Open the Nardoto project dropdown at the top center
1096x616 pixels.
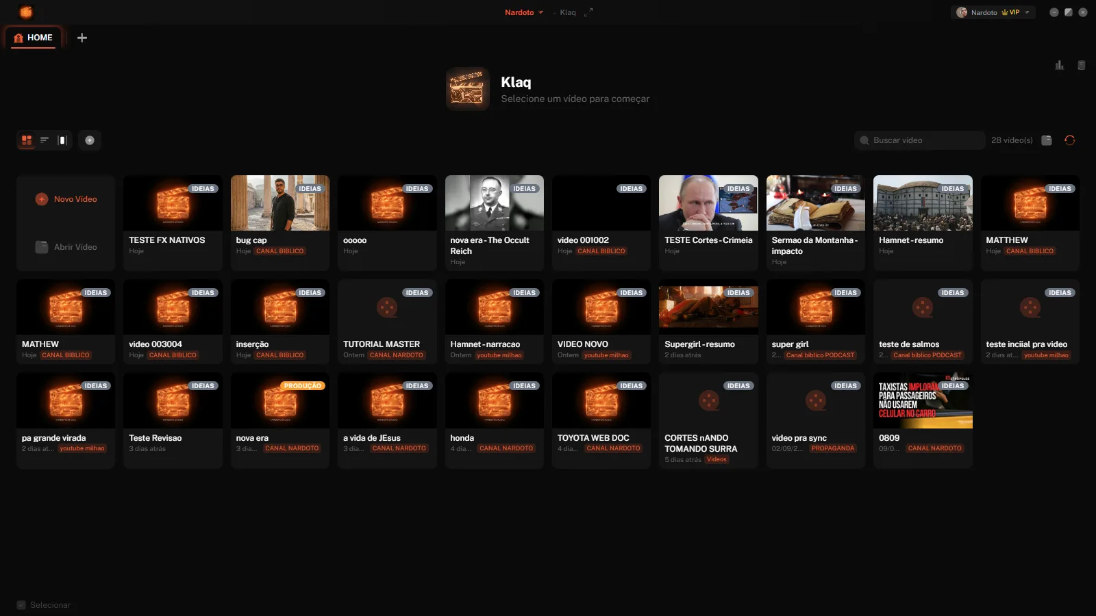(524, 12)
